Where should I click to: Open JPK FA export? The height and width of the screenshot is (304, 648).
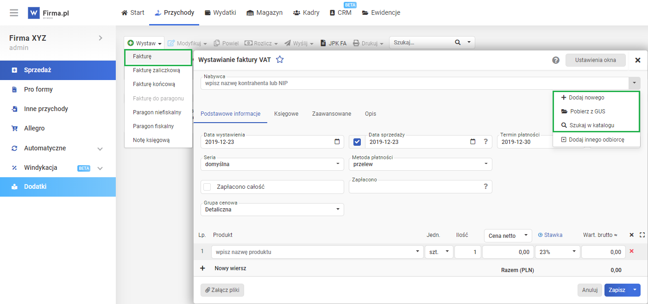[x=333, y=43]
